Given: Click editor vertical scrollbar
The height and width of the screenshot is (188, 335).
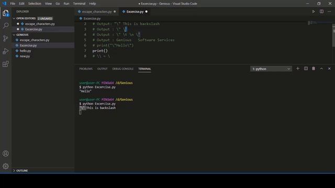Looking at the screenshot, I should coord(333,35).
